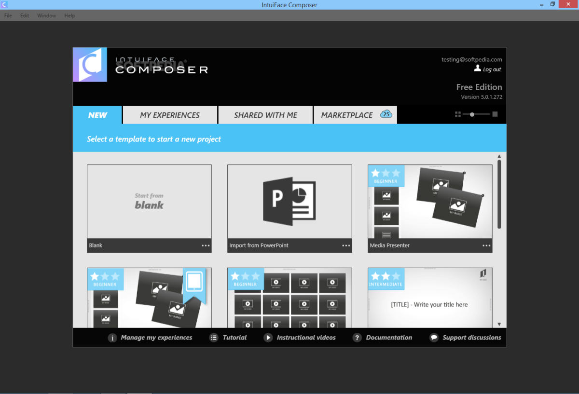
Task: Switch to the My Experiences tab
Action: (170, 115)
